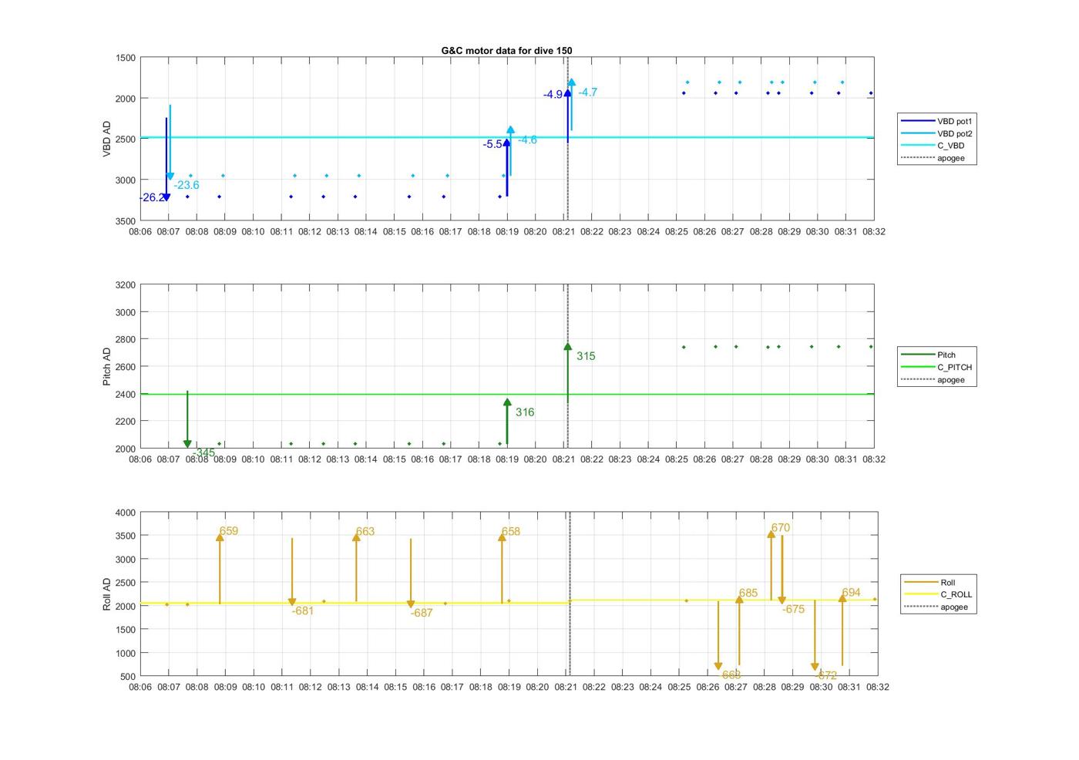Select the 'C_PITCH' legend entry
The image size is (1079, 760).
[936, 367]
